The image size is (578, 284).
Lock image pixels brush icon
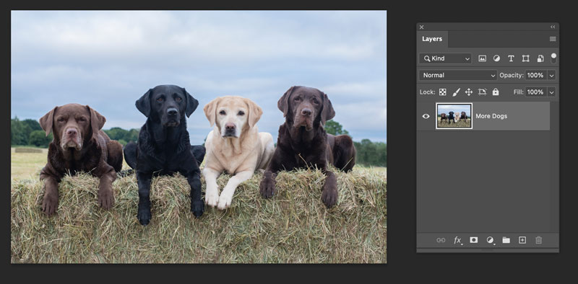click(x=456, y=92)
